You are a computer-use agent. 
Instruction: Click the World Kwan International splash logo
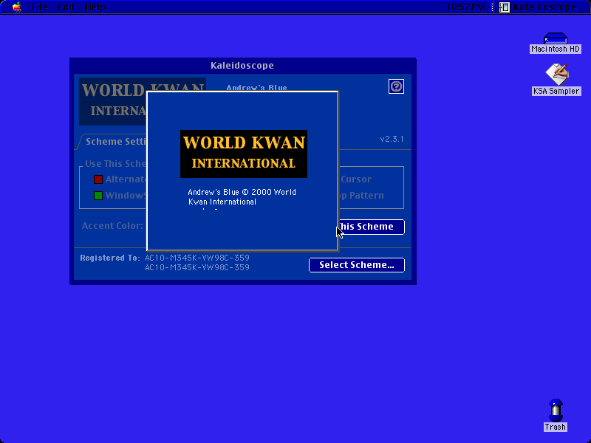click(244, 154)
